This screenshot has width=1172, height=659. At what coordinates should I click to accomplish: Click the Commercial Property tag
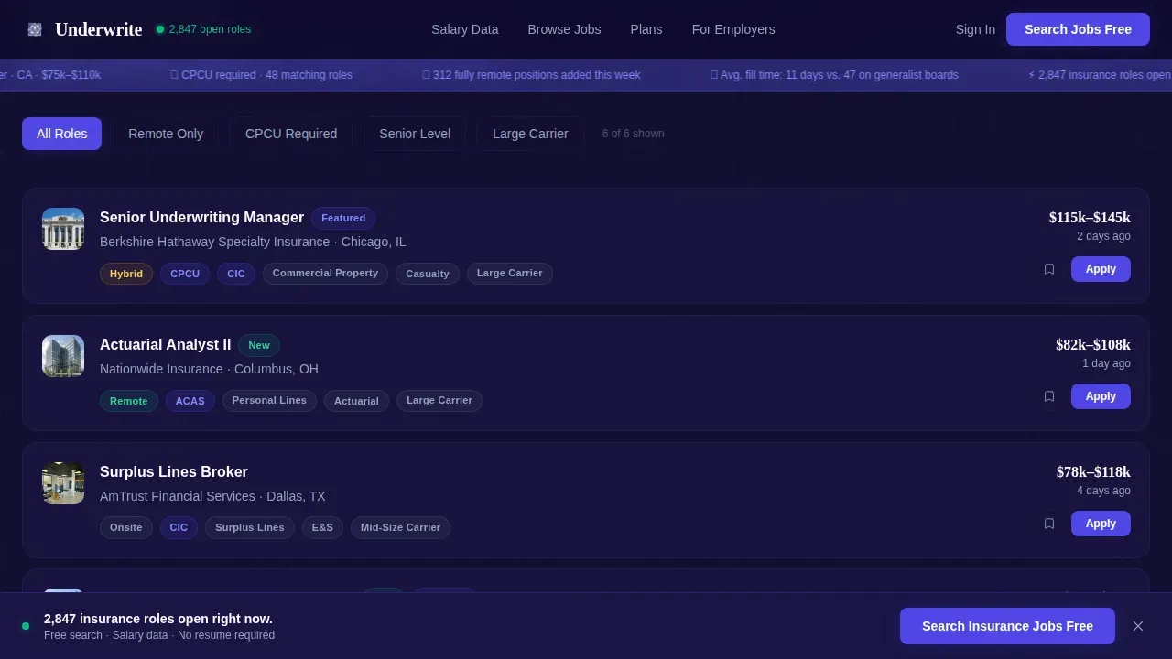(325, 274)
